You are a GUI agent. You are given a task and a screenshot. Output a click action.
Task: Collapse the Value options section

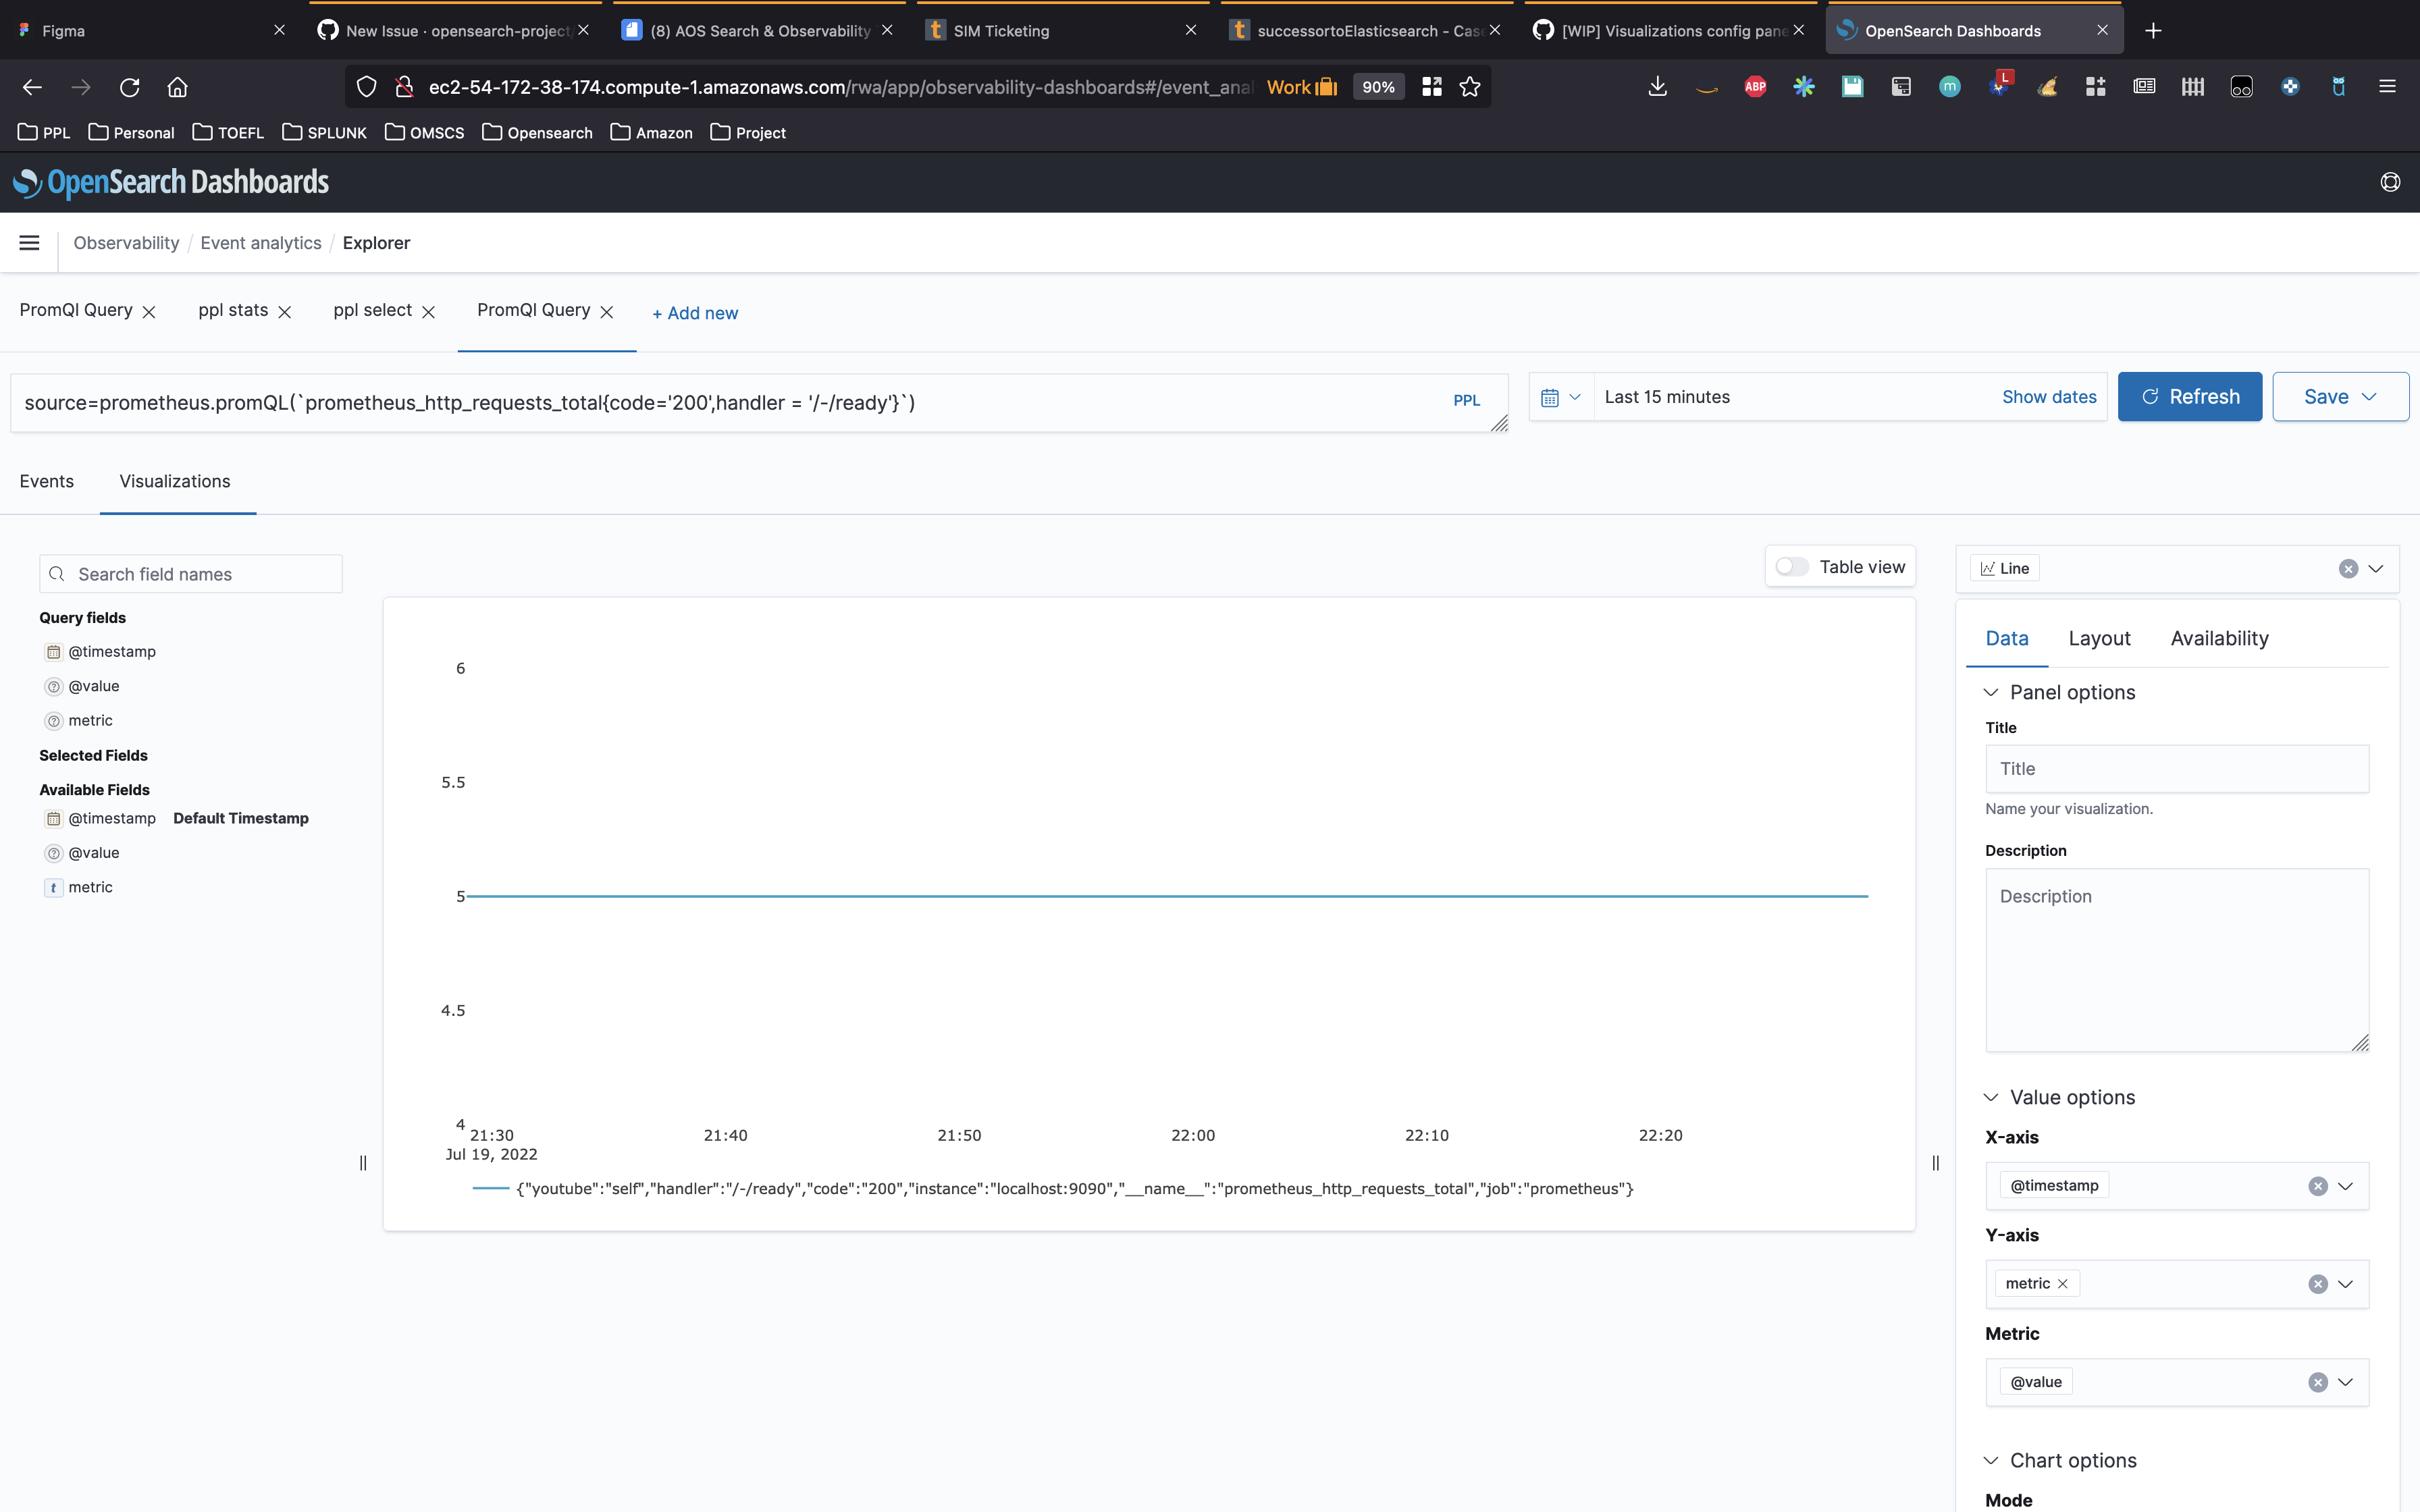coord(1990,1097)
